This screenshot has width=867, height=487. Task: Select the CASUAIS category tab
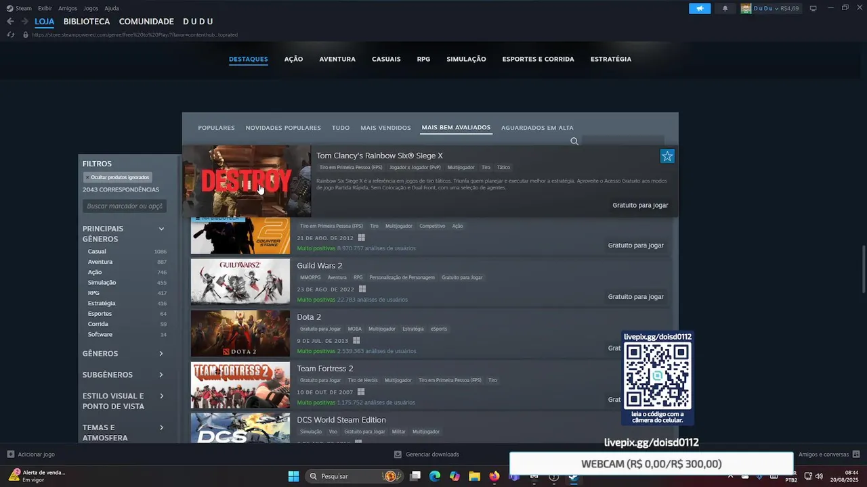coord(386,59)
